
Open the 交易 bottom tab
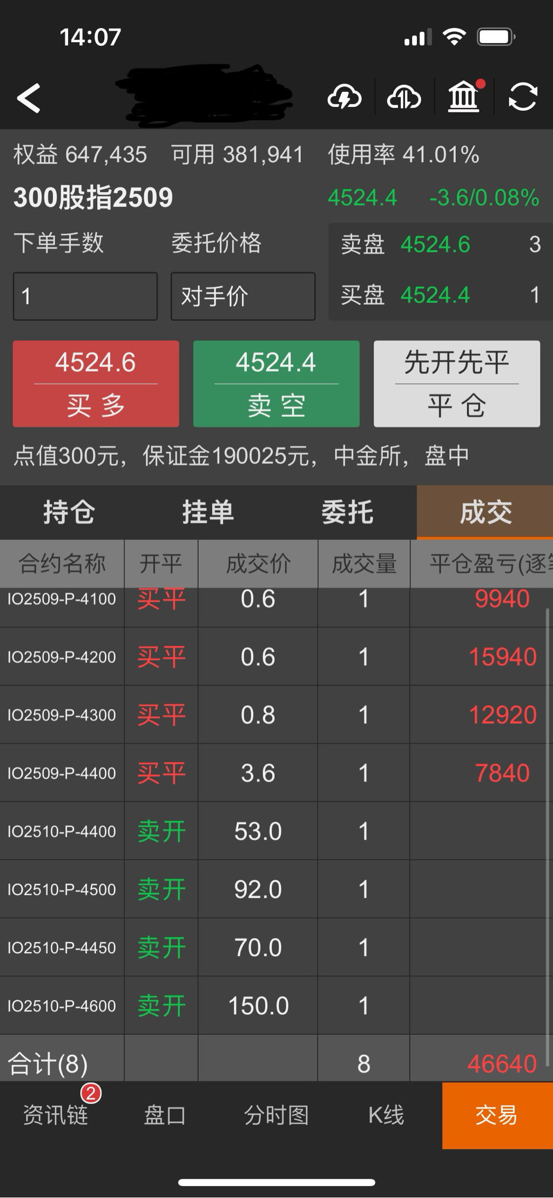(497, 1115)
